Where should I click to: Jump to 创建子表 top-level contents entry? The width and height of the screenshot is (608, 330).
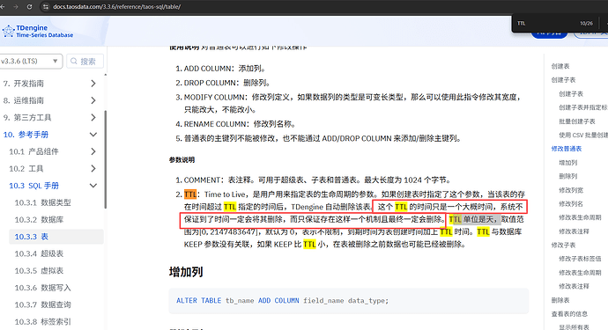[x=563, y=80]
